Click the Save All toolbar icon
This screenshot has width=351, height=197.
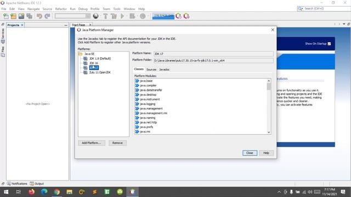(x=29, y=16)
